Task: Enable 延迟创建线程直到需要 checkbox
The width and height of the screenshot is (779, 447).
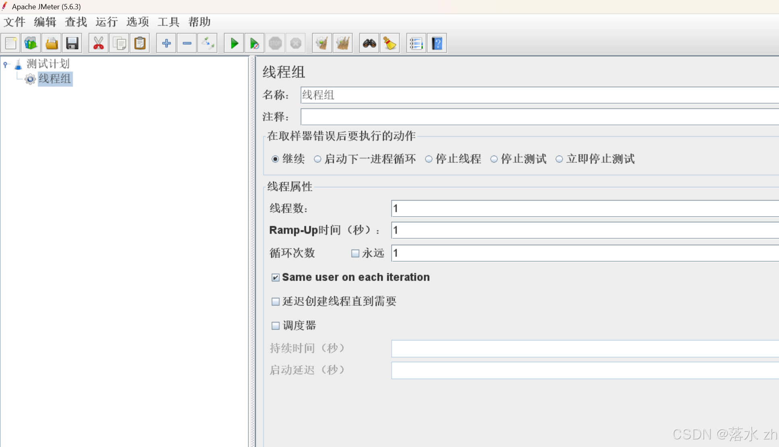Action: (276, 301)
